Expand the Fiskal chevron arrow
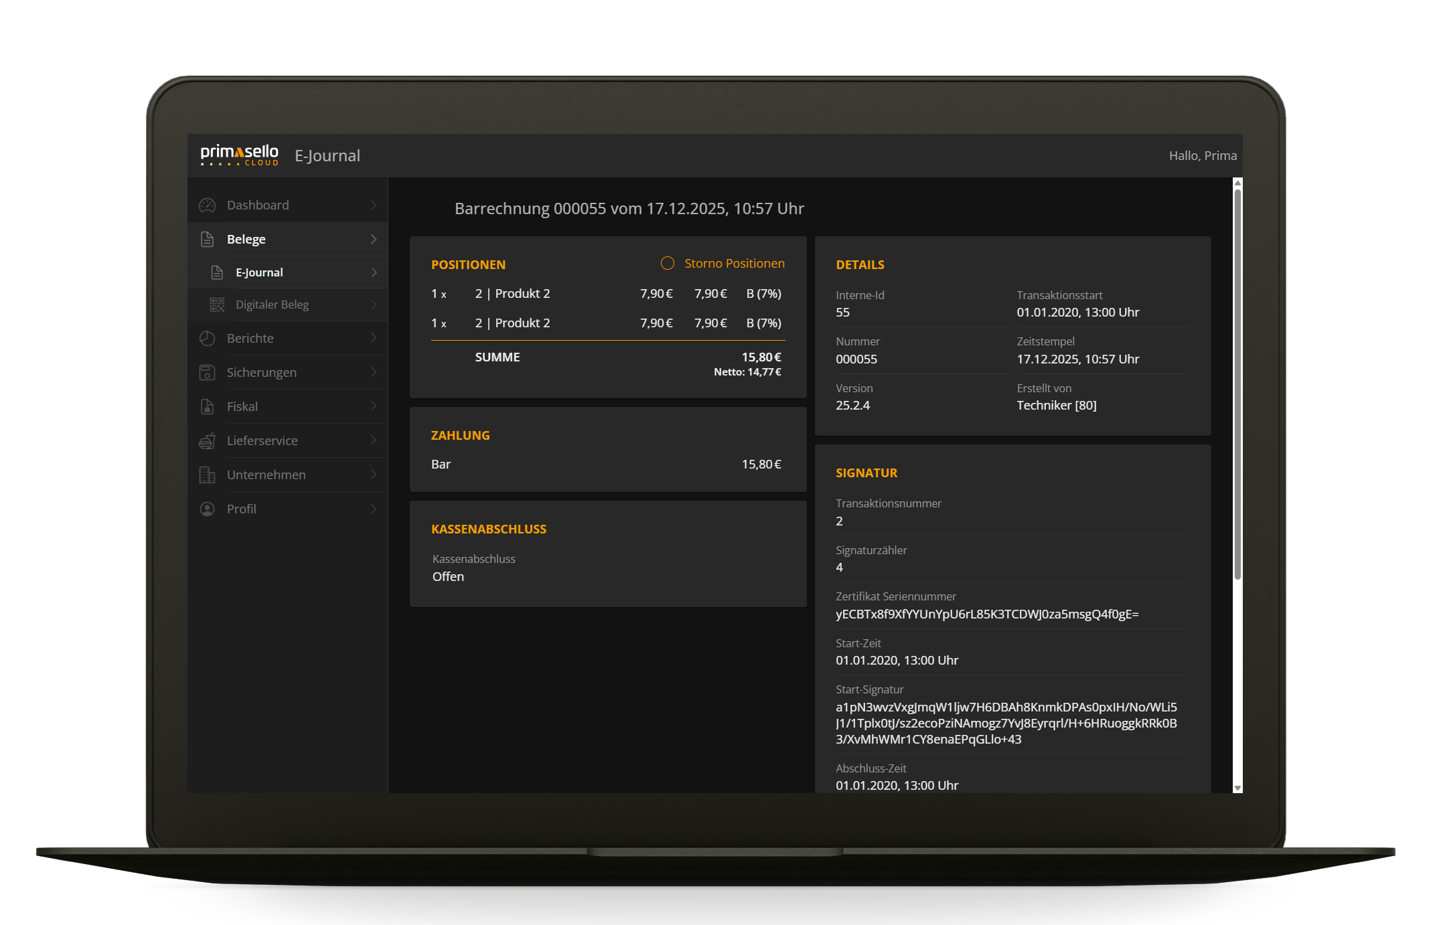Viewport: 1435px width, 925px height. 374,406
